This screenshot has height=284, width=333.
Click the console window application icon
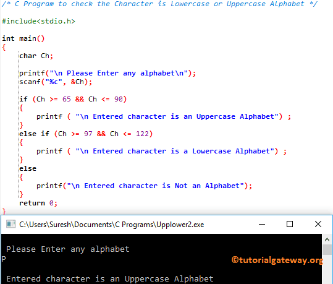click(11, 224)
